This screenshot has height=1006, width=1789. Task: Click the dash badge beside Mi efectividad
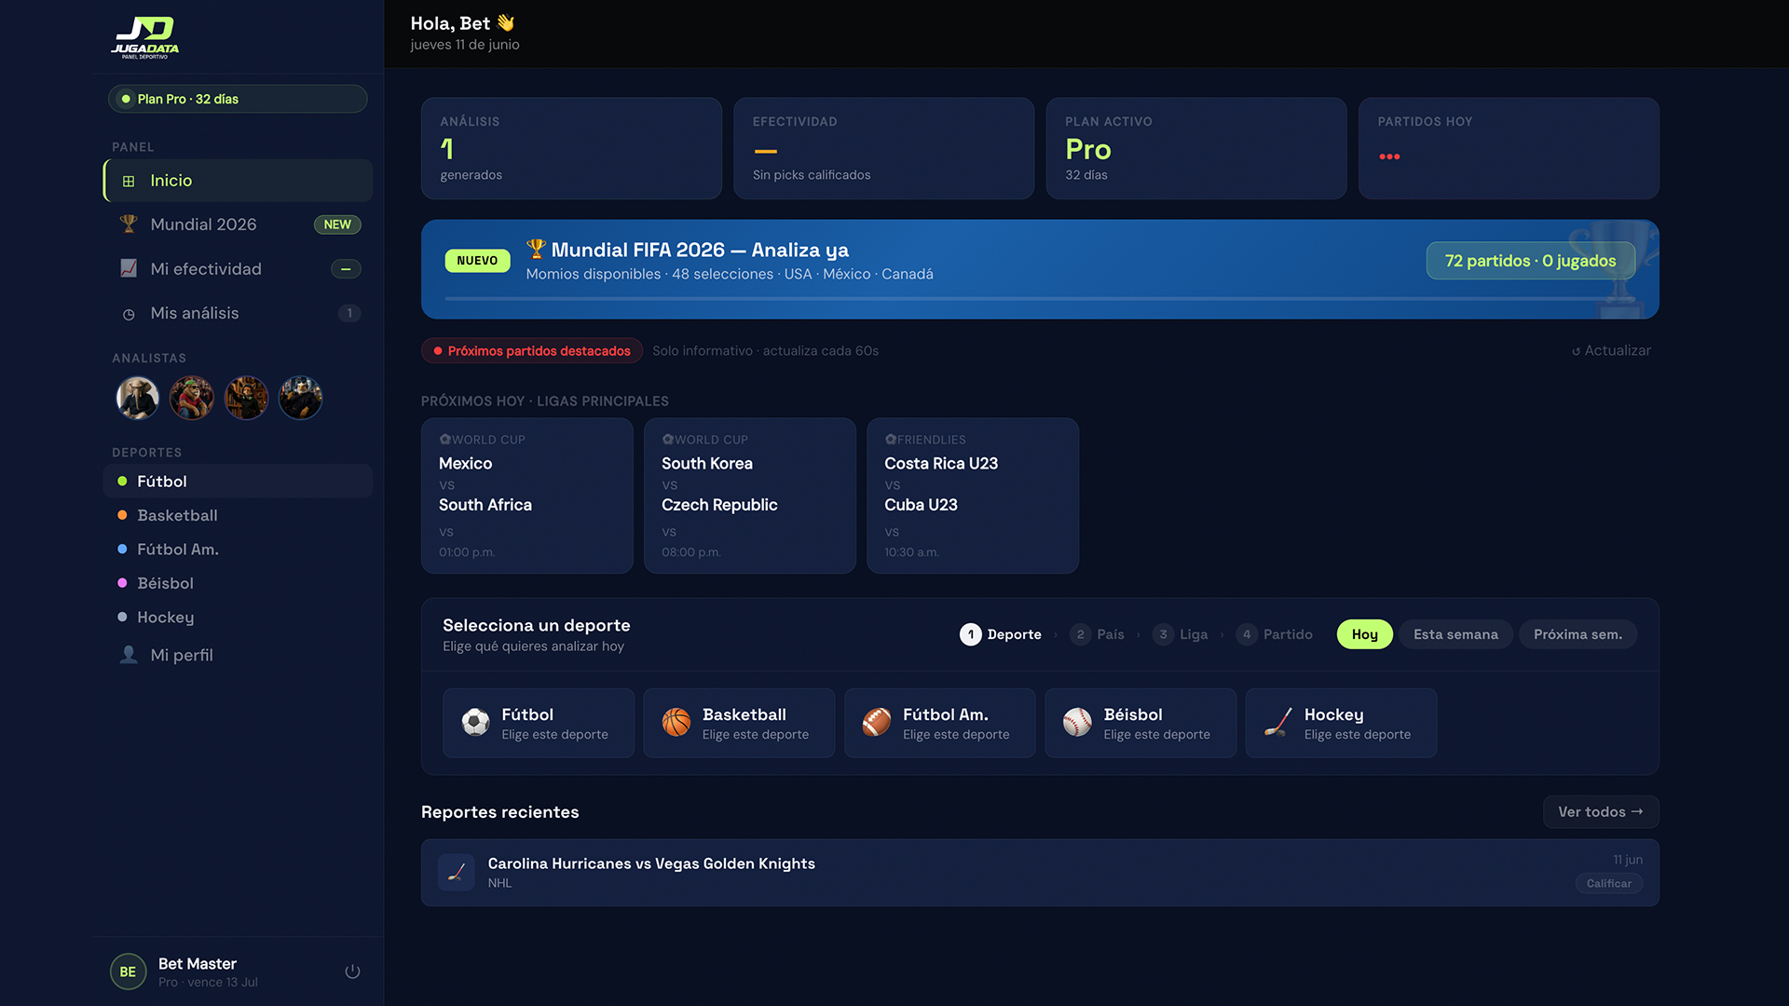point(346,269)
